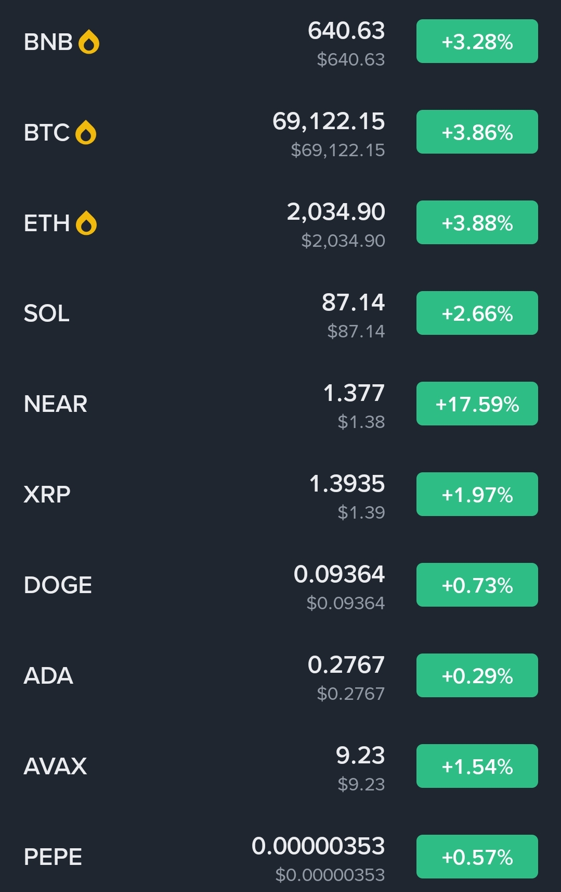561x892 pixels.
Task: Open the NEAR coin name
Action: [56, 404]
